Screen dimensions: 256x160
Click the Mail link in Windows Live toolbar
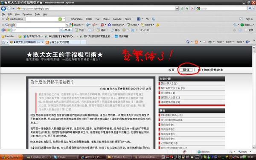[x=97, y=19]
